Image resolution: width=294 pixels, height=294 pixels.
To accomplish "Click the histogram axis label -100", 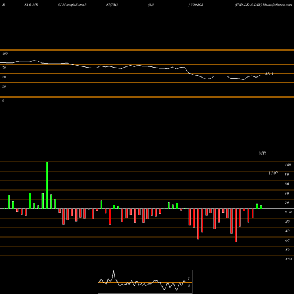I will point(288,259).
